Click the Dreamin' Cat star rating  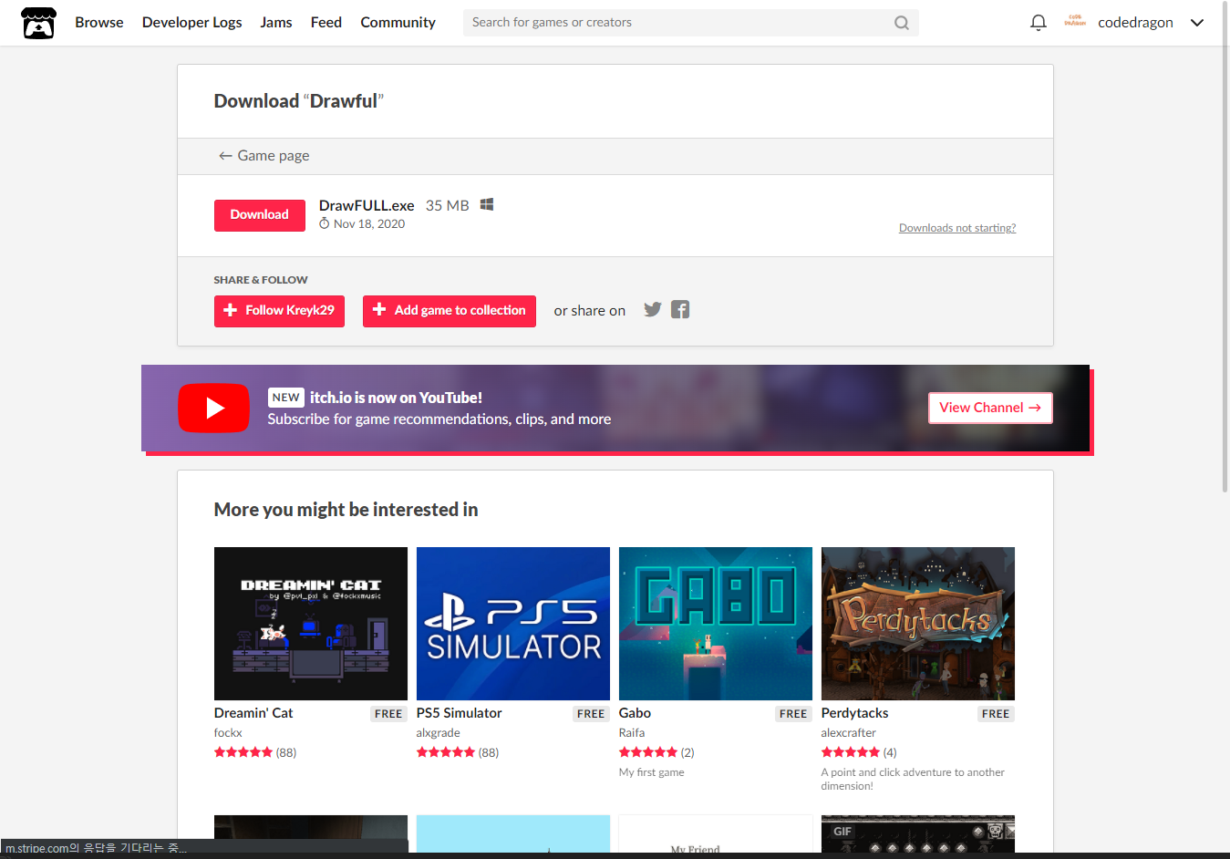243,752
